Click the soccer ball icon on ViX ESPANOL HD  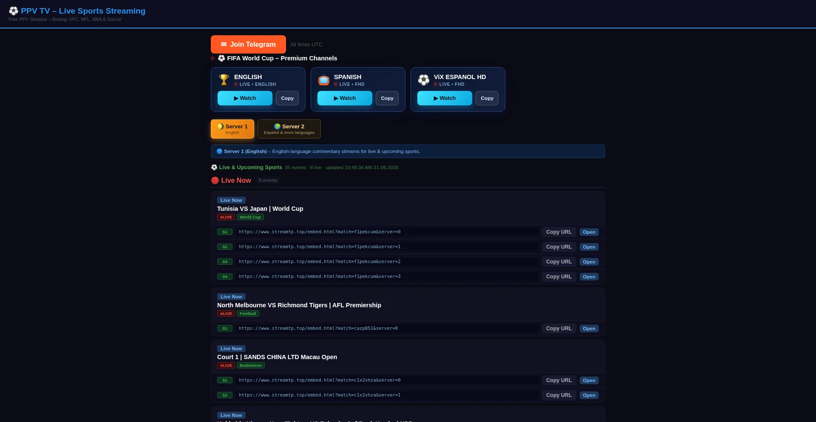point(424,79)
